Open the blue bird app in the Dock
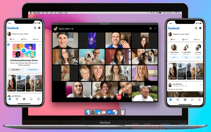Viewport: 211px width, 132px height. click(115, 112)
